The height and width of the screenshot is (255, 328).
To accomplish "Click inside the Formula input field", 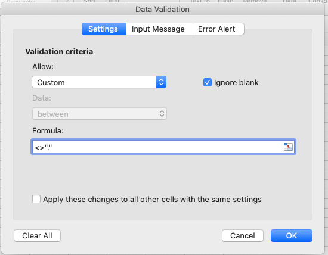I will (x=157, y=147).
